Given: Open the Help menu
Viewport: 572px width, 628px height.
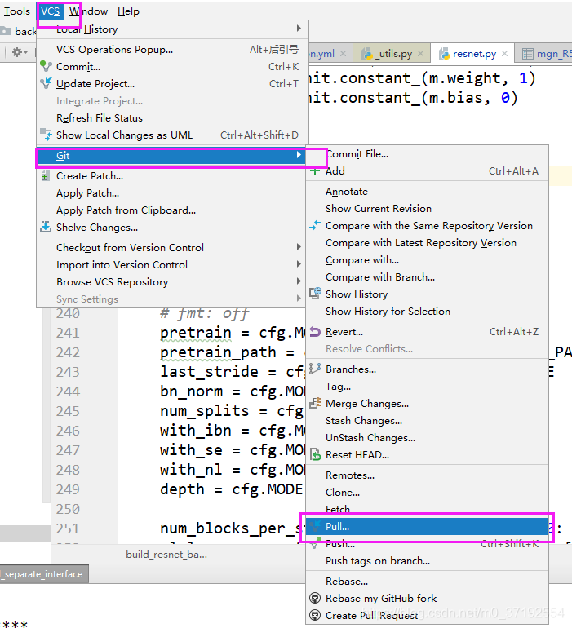Looking at the screenshot, I should (x=128, y=11).
